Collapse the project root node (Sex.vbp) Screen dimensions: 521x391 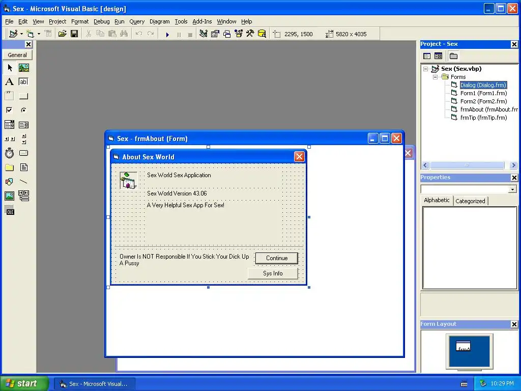[426, 69]
